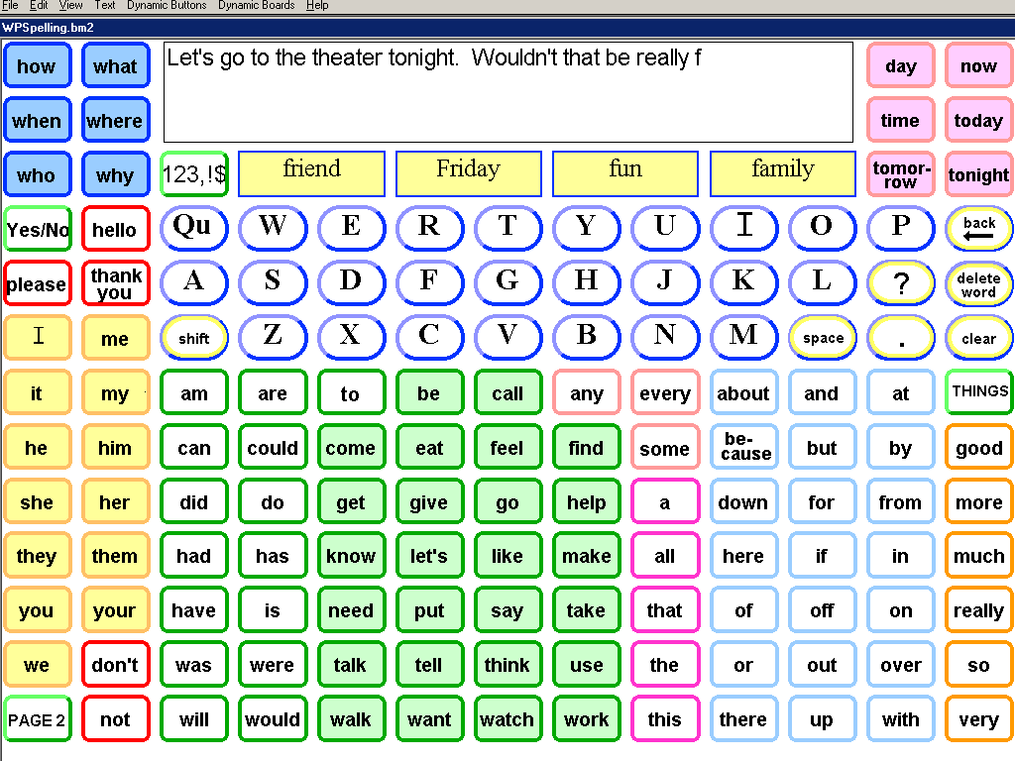The image size is (1015, 761).
Task: Tap the letter M key
Action: tap(743, 338)
